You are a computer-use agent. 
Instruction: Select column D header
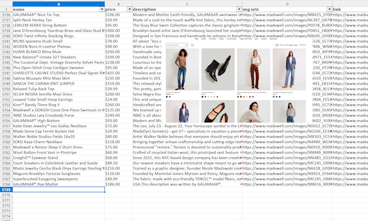(x=287, y=4)
